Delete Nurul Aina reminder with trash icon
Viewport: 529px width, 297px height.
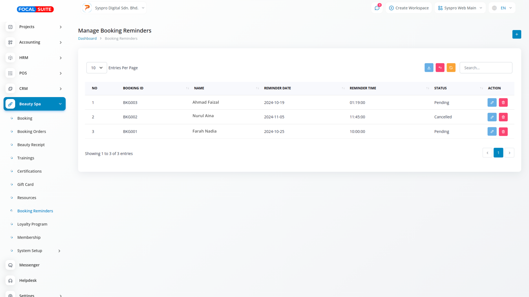point(503,117)
